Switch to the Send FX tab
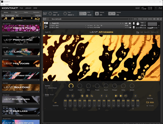 coord(147,32)
